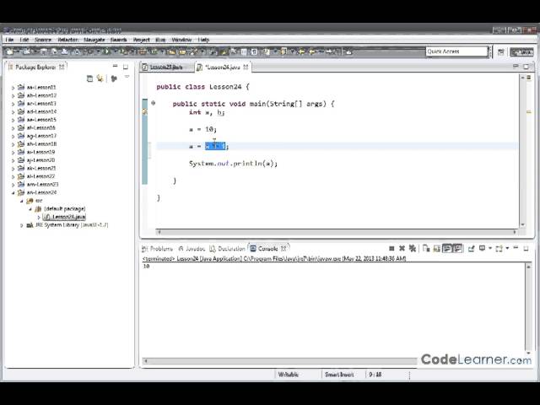
Task: Click the Console horizontal scrollbar
Action: [279, 361]
